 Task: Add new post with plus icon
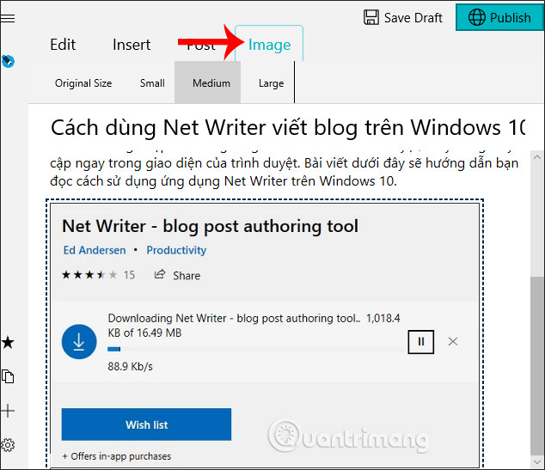pyautogui.click(x=8, y=411)
